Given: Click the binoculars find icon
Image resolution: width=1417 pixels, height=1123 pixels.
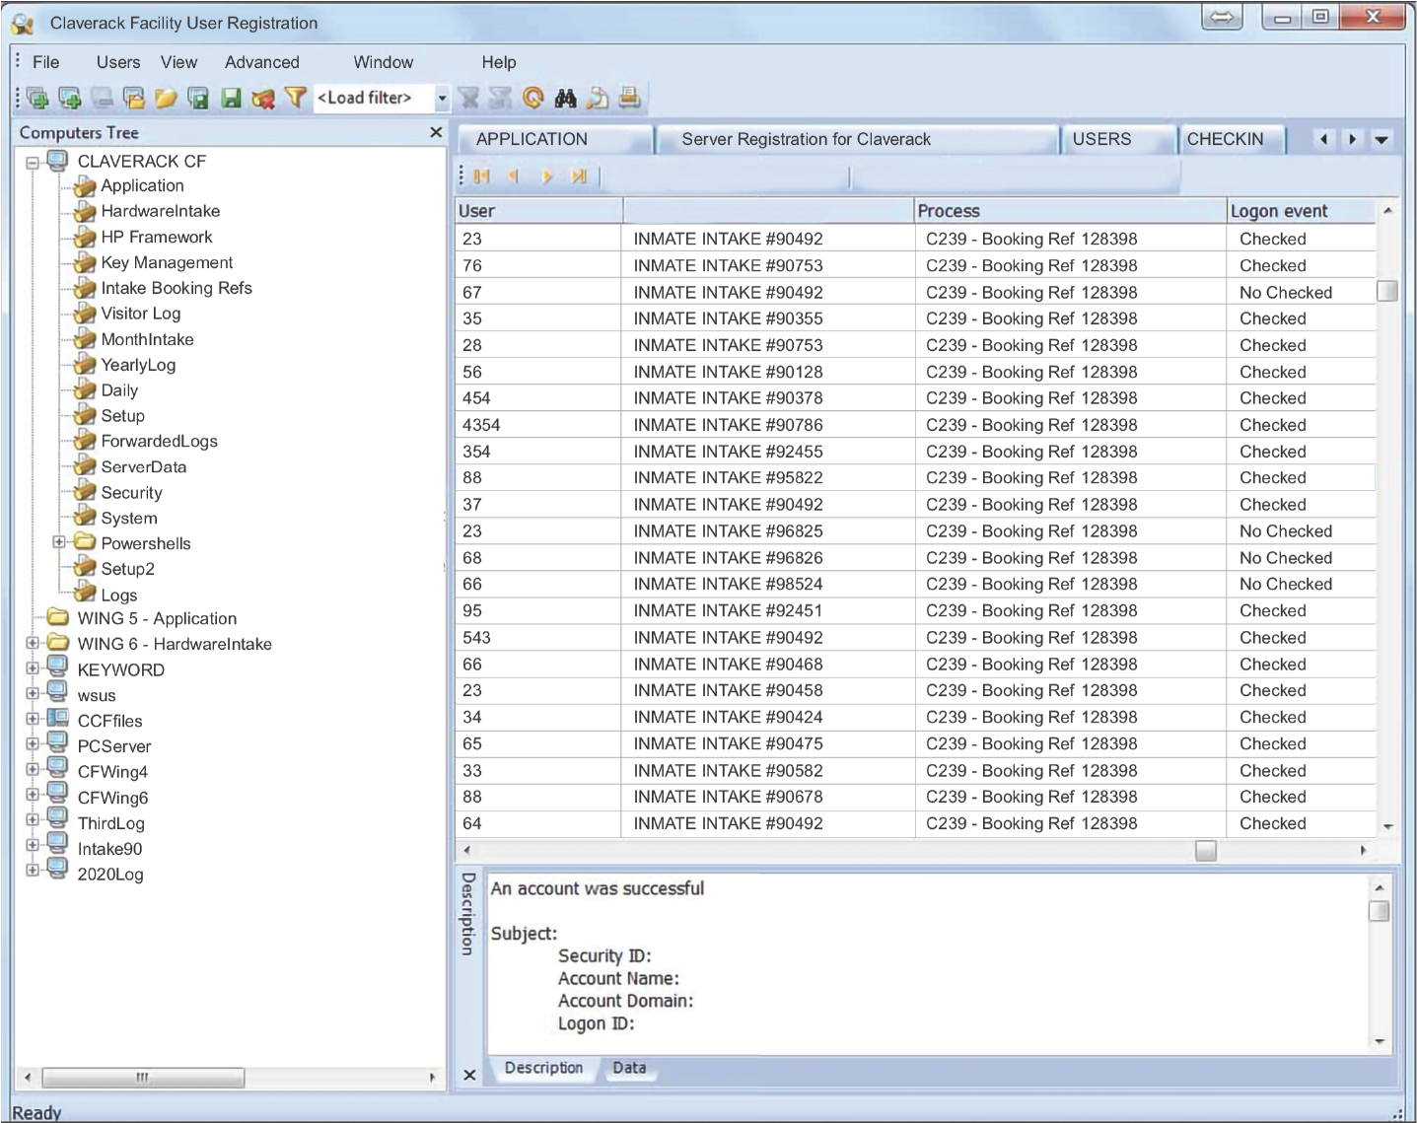Looking at the screenshot, I should pyautogui.click(x=565, y=98).
